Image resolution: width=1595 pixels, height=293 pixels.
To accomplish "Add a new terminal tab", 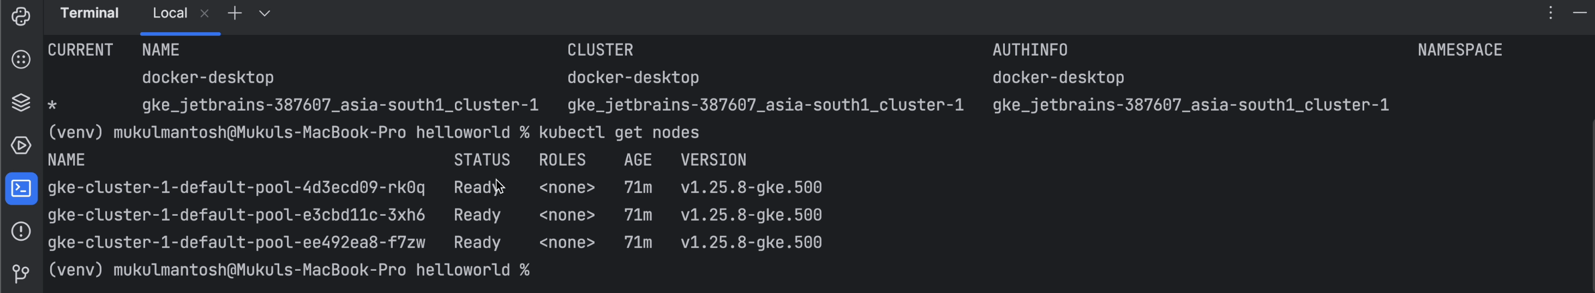I will tap(235, 13).
